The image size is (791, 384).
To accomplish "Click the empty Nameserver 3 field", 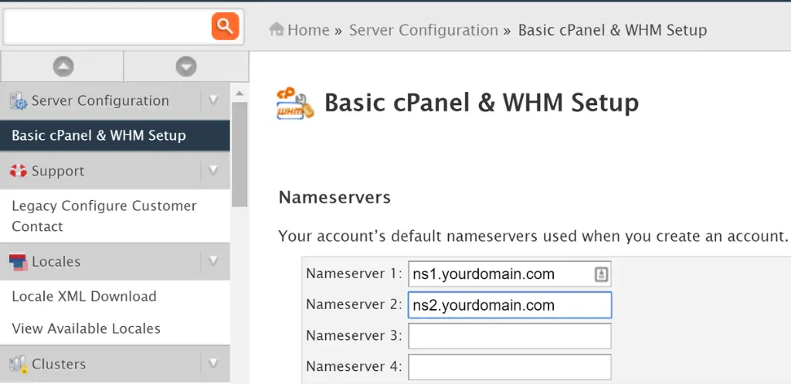I will 510,336.
